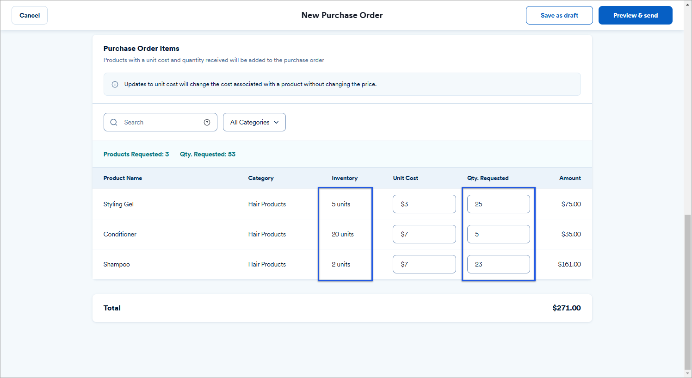Click the search magnifier icon

[x=114, y=122]
